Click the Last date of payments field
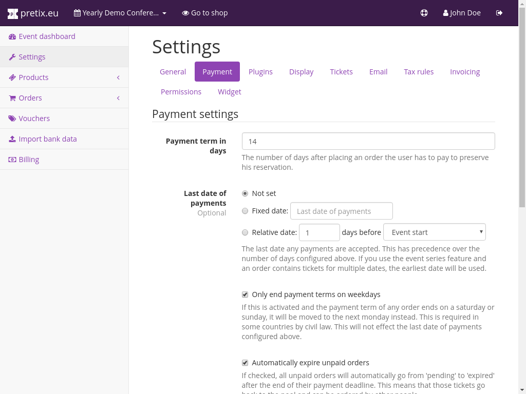 [342, 211]
